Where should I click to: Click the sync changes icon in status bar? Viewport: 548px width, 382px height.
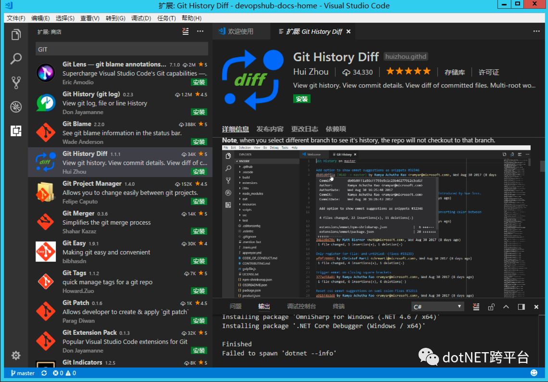pos(44,373)
